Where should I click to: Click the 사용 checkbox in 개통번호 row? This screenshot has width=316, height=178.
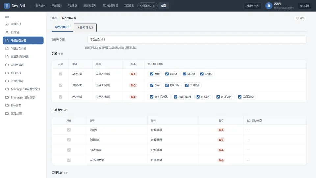coord(69,140)
